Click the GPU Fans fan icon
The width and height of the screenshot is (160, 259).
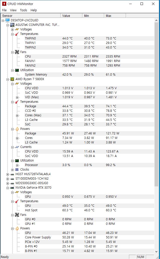pos(17,215)
